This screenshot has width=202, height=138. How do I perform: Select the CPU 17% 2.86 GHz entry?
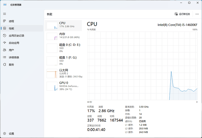[x=63, y=25]
